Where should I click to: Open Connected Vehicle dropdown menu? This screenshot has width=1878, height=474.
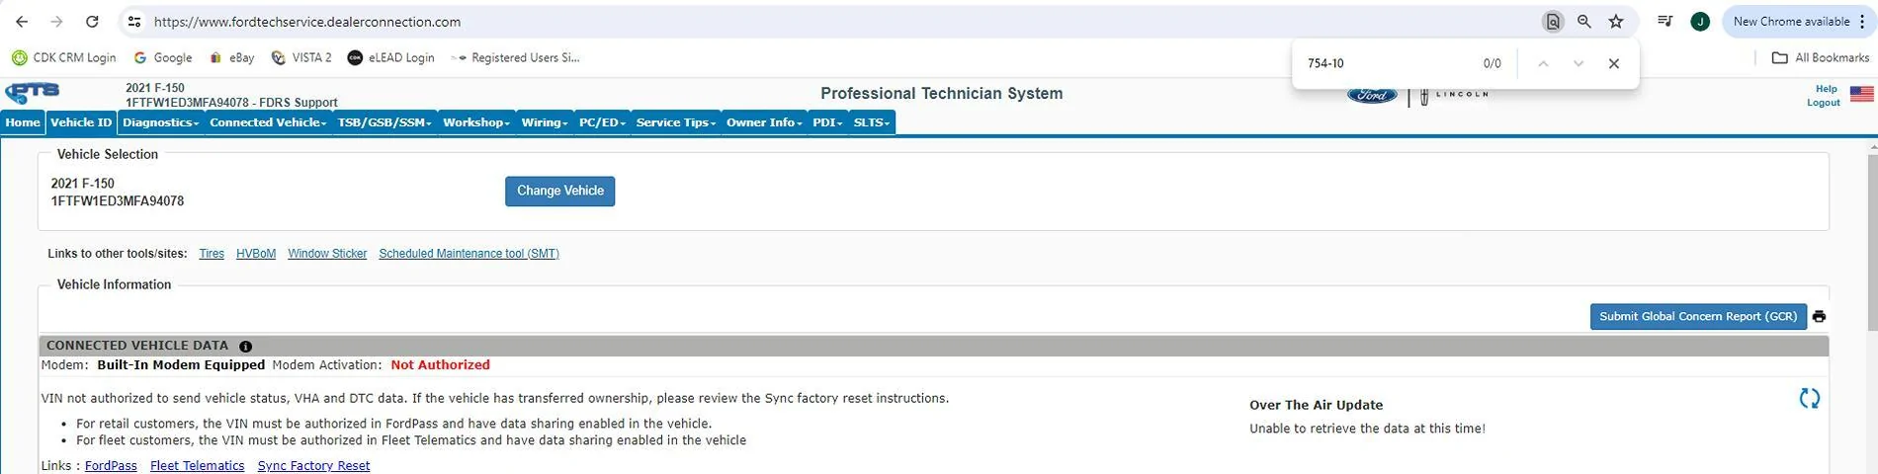click(x=268, y=122)
